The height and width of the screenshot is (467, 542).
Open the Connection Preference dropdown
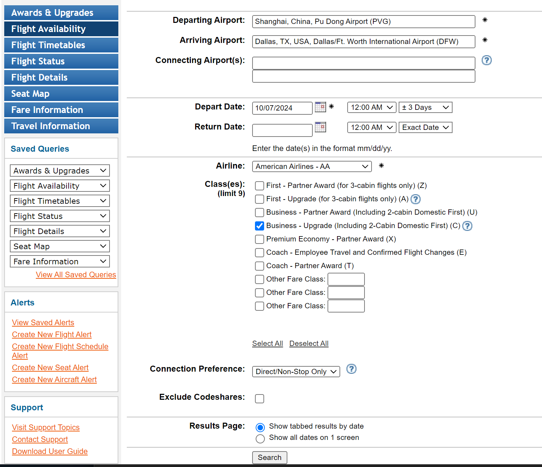pyautogui.click(x=296, y=372)
